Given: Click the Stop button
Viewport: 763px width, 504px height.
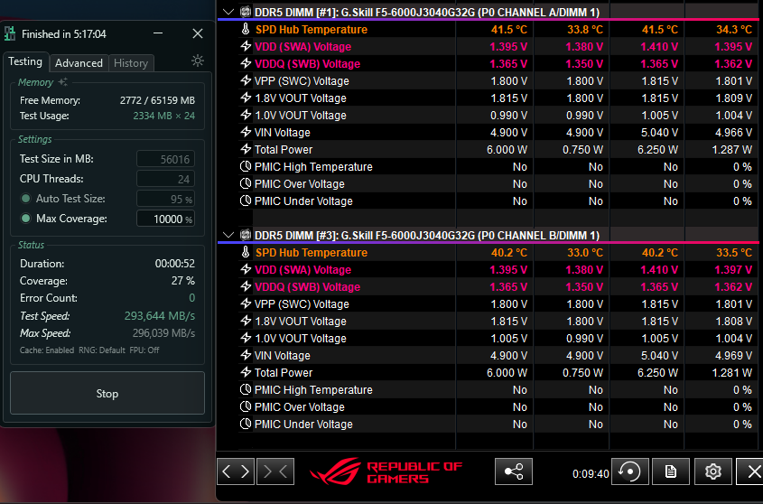Looking at the screenshot, I should click(x=107, y=393).
